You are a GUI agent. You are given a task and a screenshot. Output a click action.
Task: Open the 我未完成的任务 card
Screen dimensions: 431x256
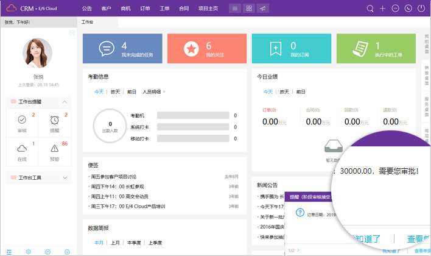pos(122,49)
